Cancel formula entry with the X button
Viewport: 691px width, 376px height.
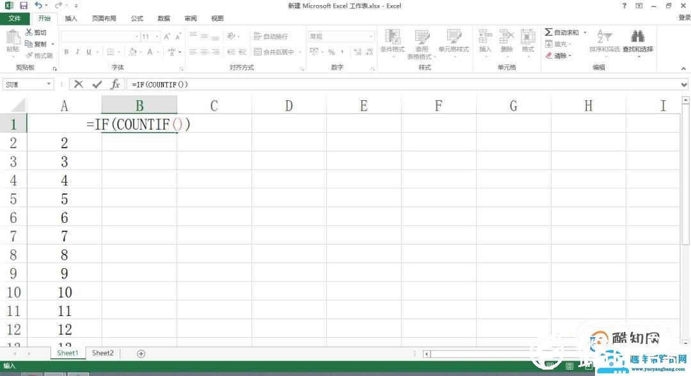tap(79, 84)
